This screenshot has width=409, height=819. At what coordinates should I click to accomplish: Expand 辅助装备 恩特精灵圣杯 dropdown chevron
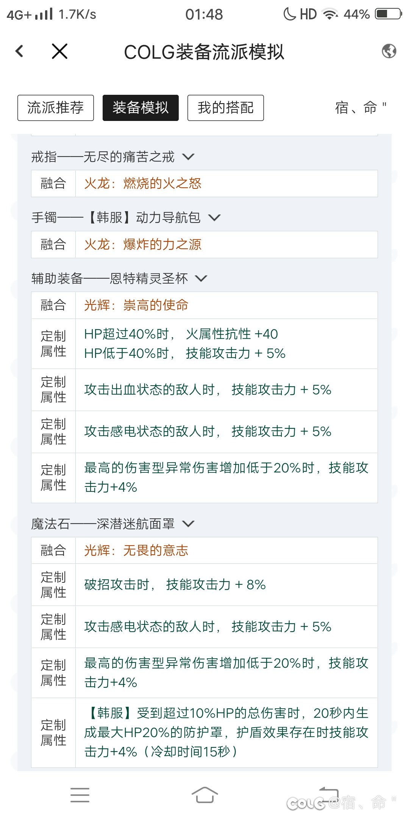(201, 279)
